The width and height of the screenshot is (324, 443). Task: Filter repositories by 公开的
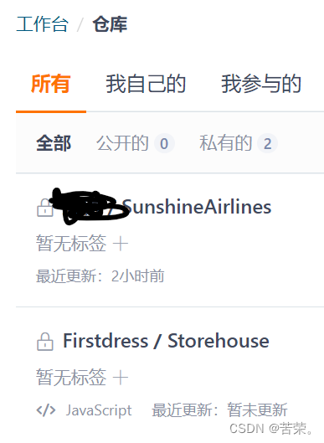(122, 143)
